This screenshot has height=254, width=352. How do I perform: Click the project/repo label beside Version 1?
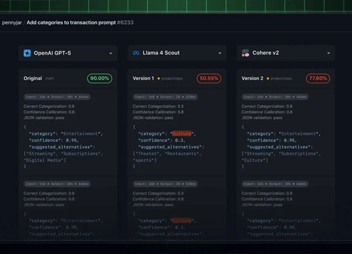[x=172, y=78]
